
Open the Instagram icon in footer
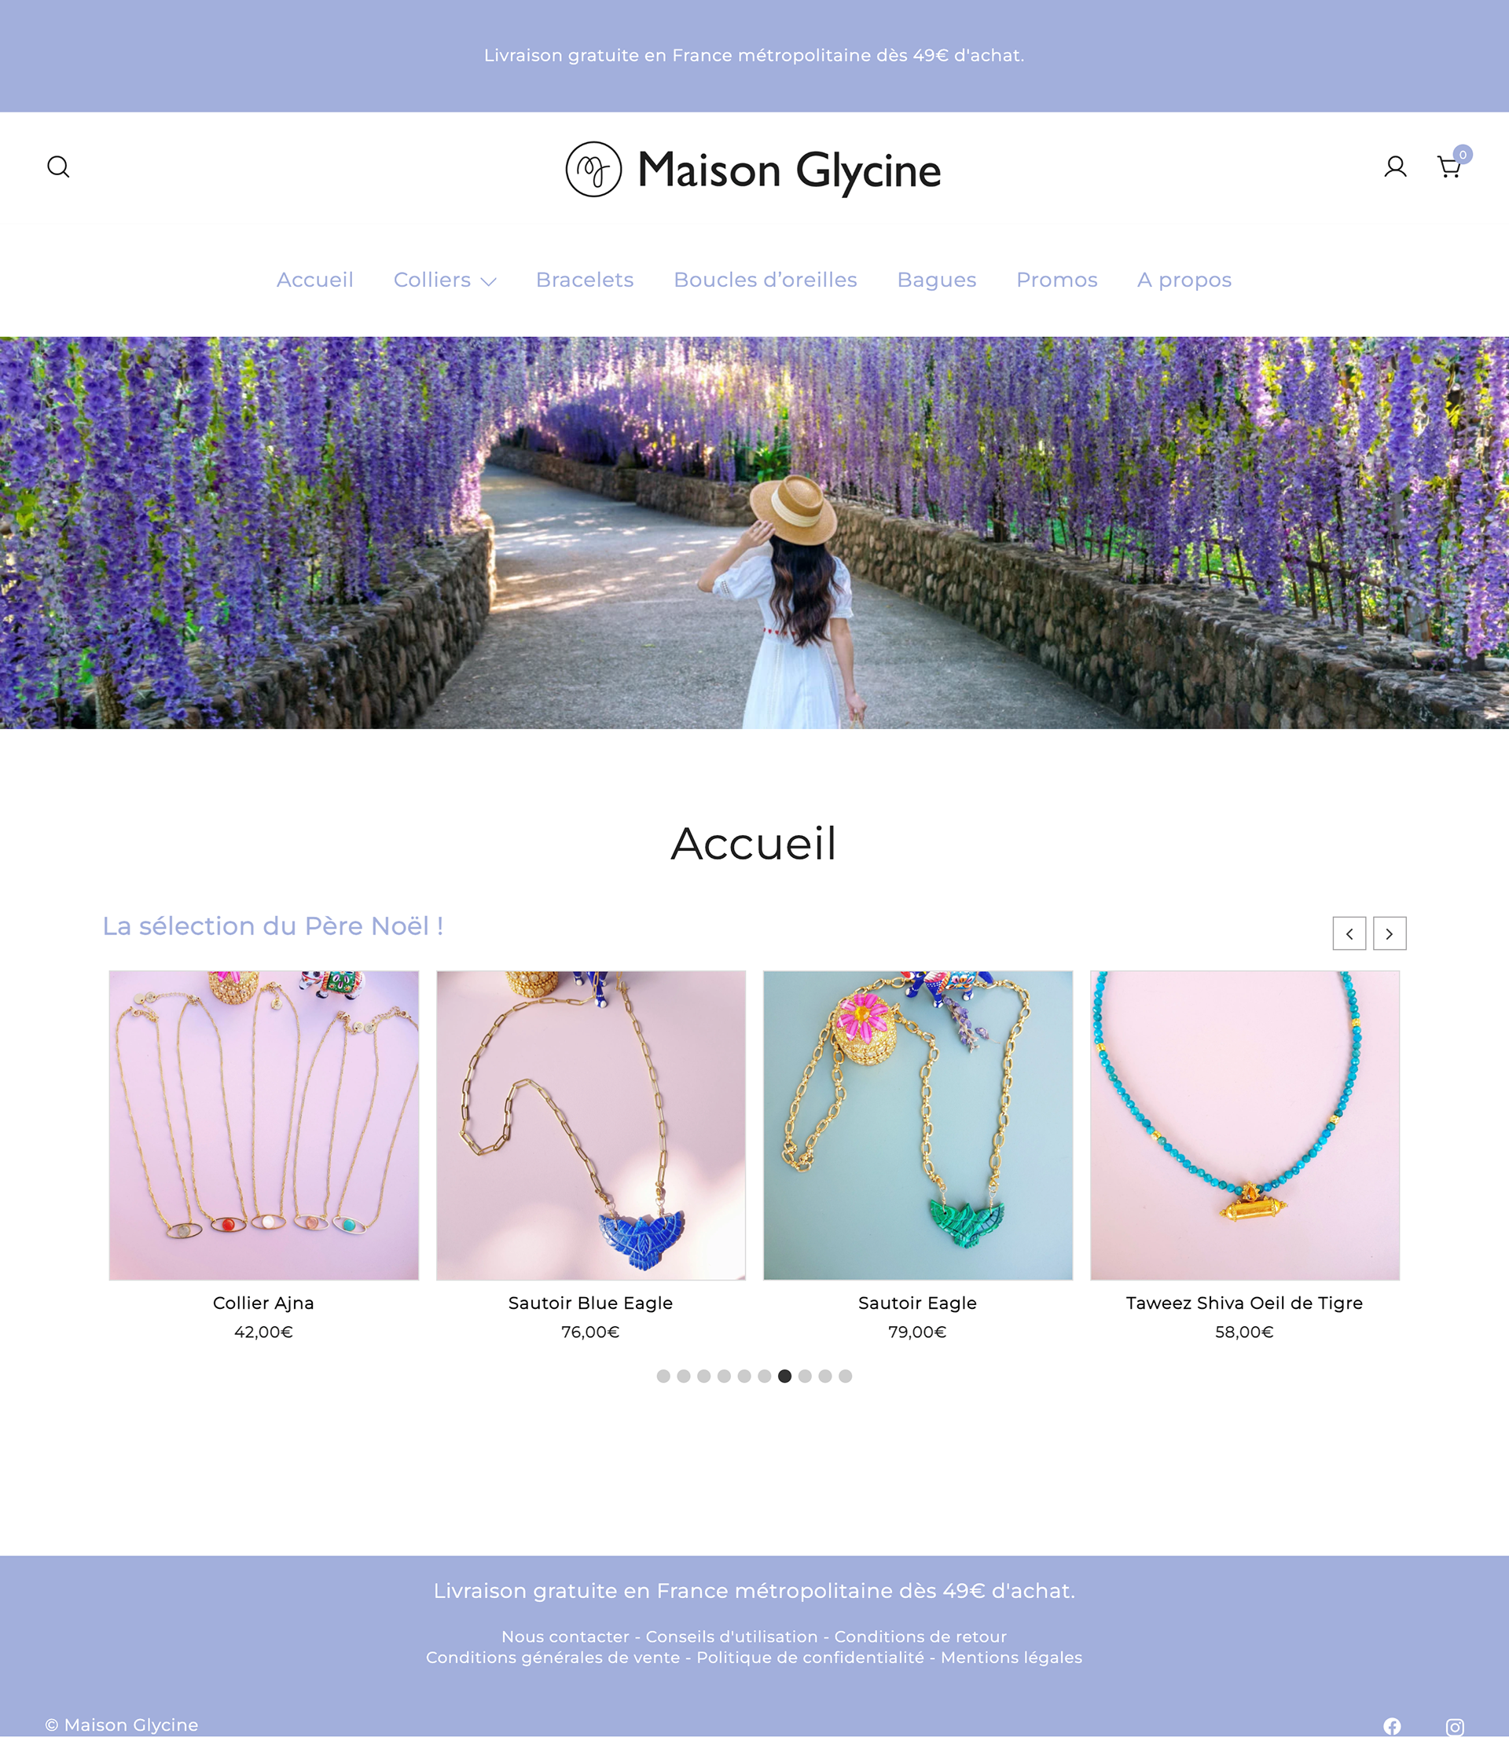1454,1727
